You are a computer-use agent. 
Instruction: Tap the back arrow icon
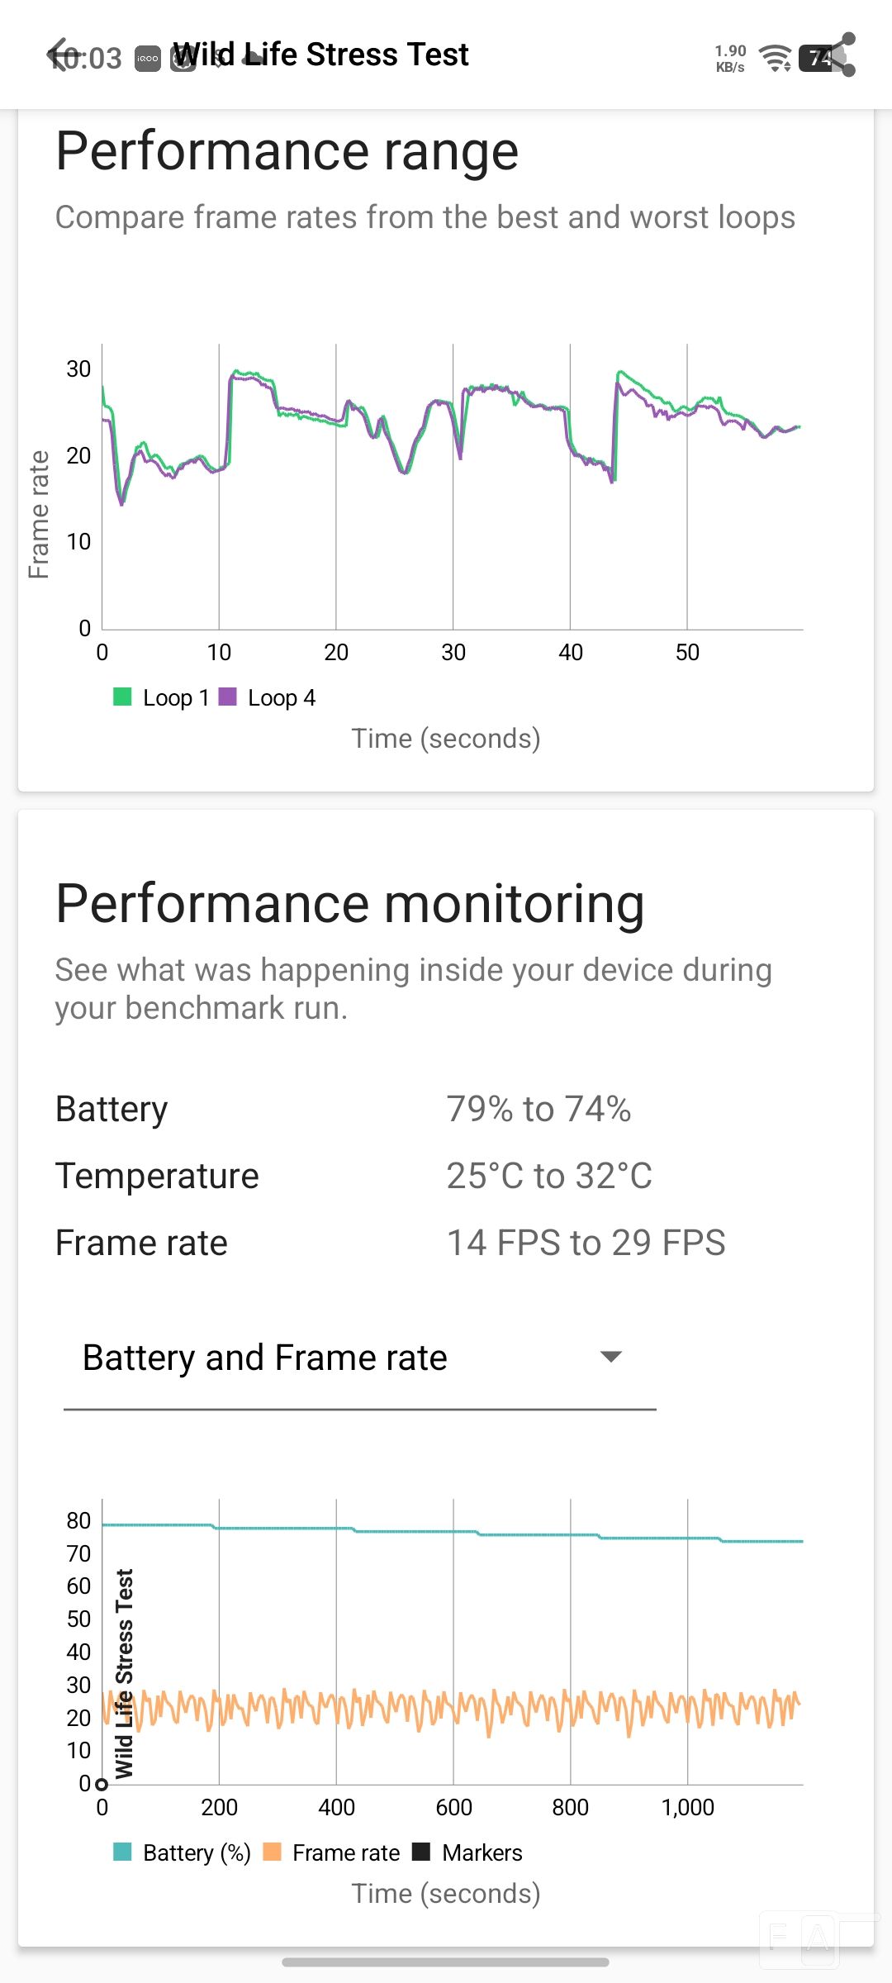(x=58, y=55)
